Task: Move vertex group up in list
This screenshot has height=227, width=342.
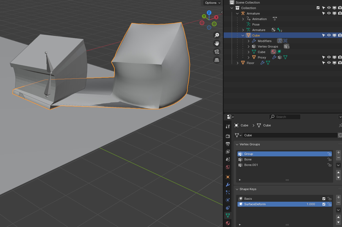Action: pos(339,172)
